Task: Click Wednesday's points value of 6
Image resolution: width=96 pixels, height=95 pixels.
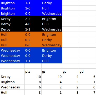Action: click(x=33, y=87)
